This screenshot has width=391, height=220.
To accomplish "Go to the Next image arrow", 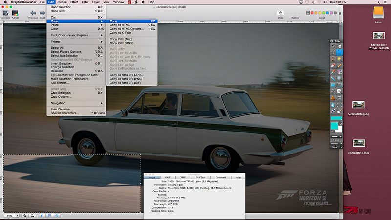I will tap(43, 14).
